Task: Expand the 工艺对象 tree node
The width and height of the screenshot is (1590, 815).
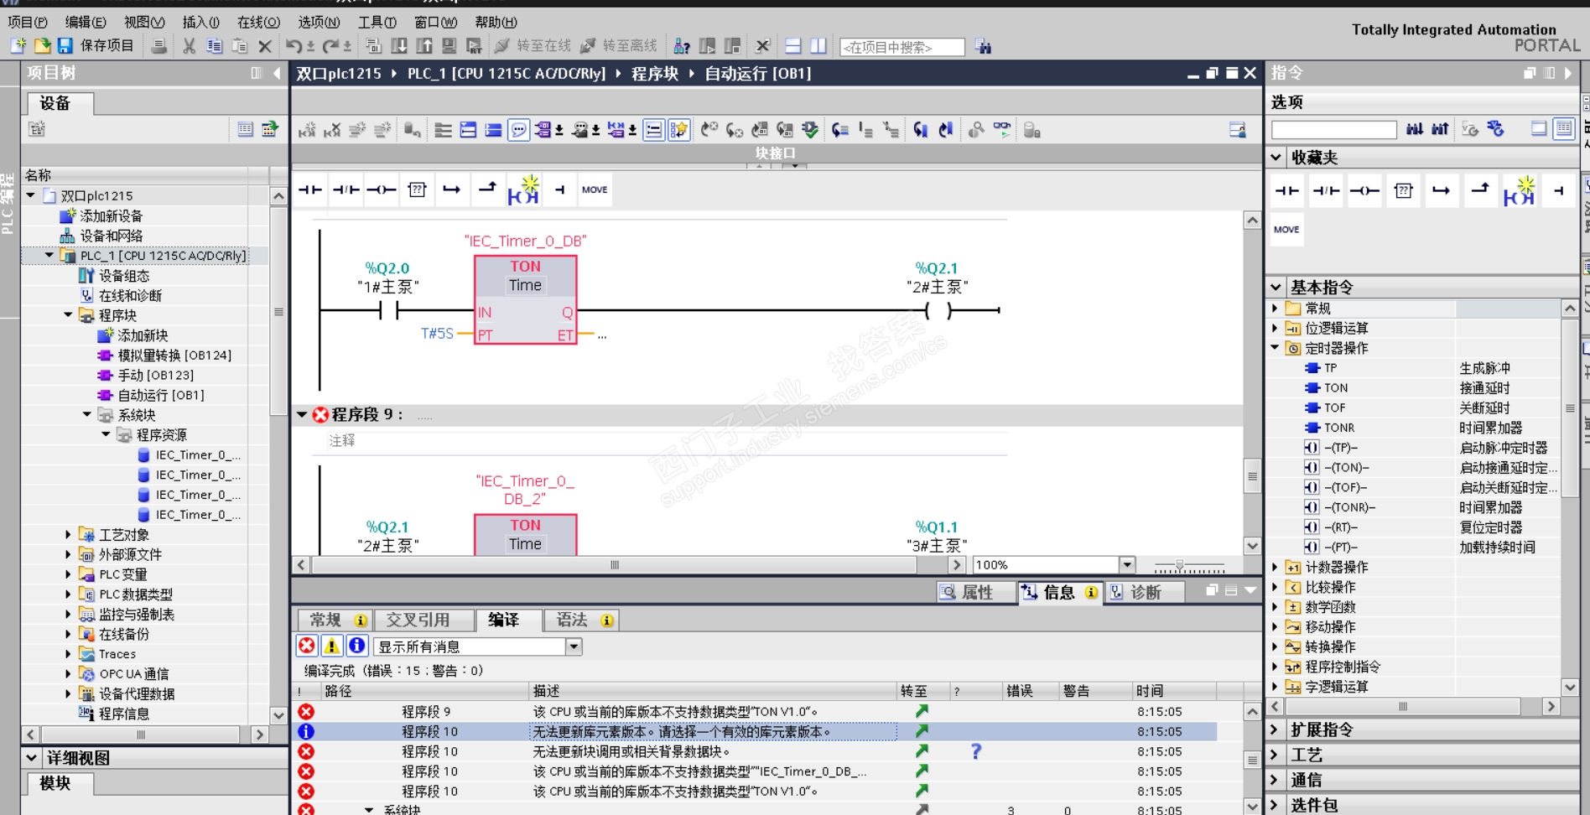Action: coord(68,534)
